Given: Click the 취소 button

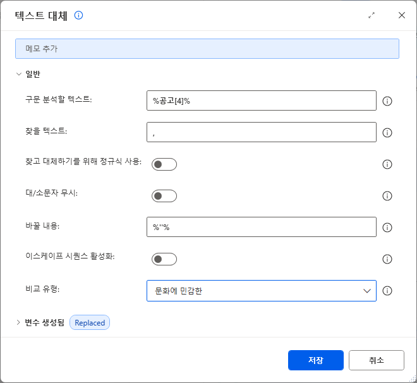Looking at the screenshot, I should 377,360.
